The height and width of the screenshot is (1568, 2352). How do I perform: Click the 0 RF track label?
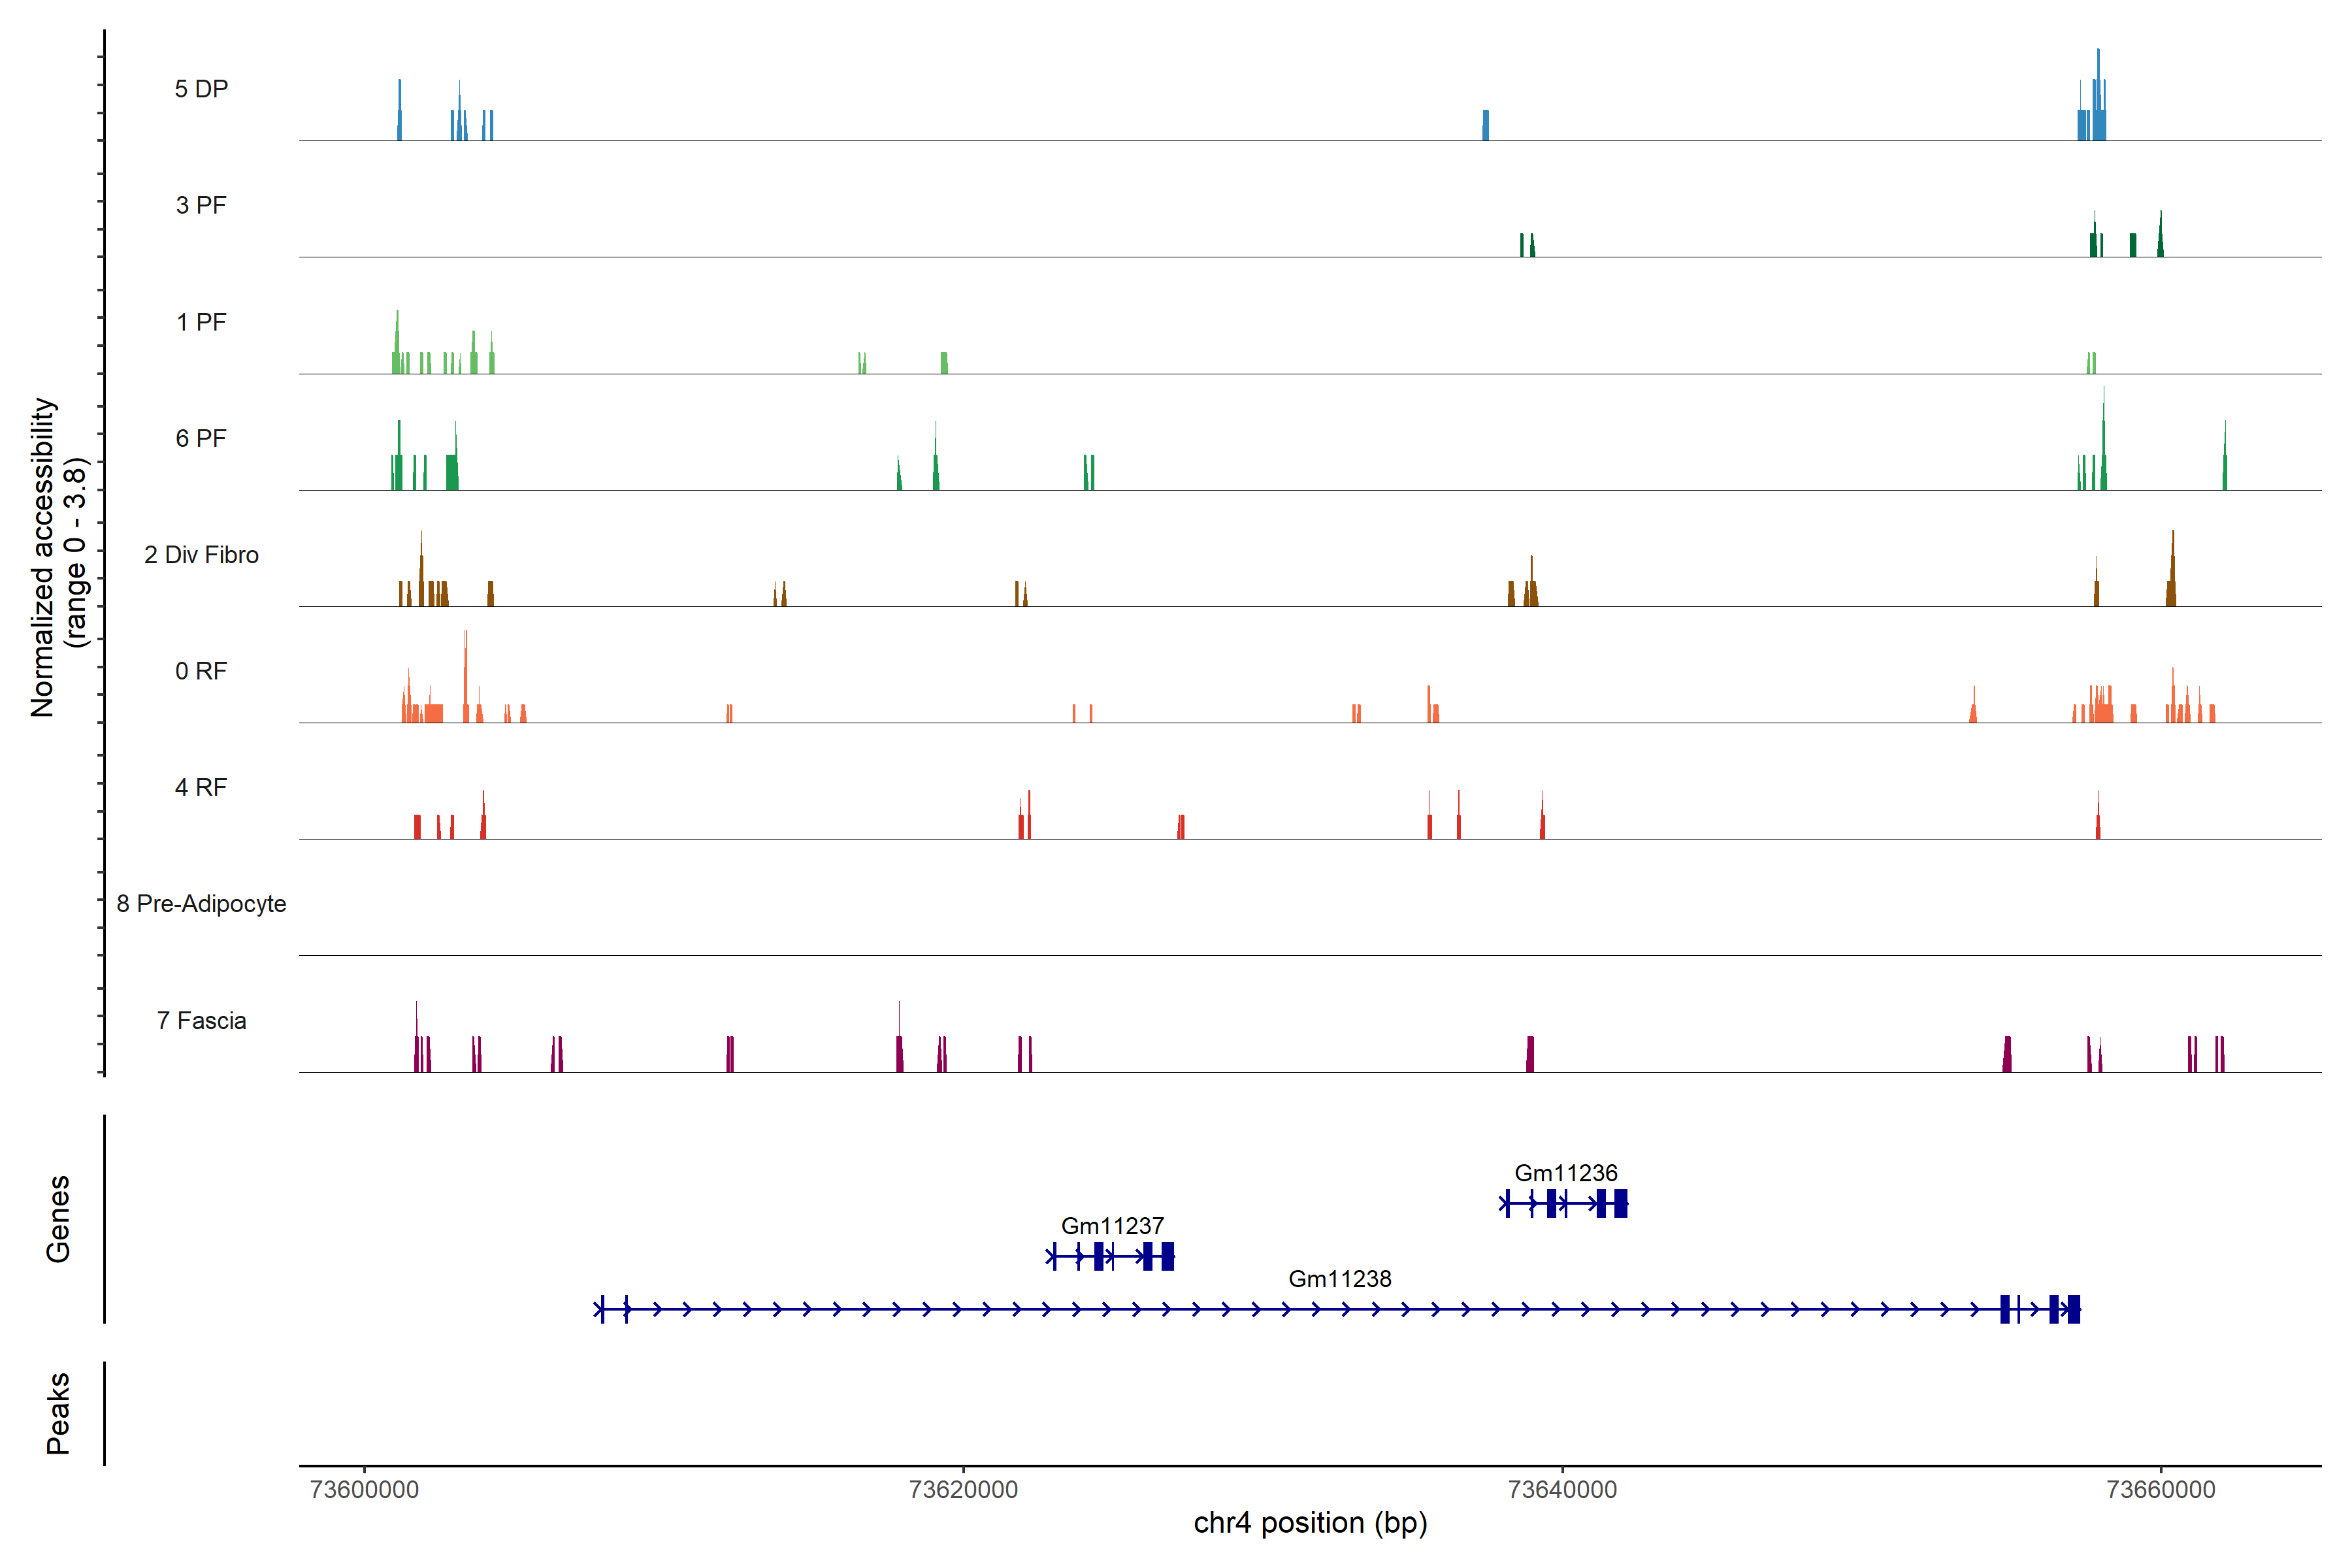(x=201, y=671)
